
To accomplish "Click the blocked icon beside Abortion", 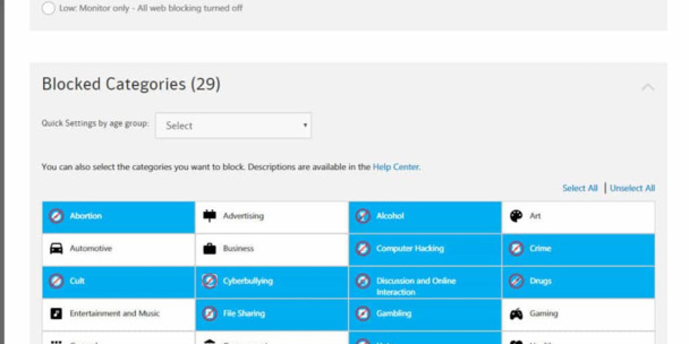I will (x=56, y=216).
